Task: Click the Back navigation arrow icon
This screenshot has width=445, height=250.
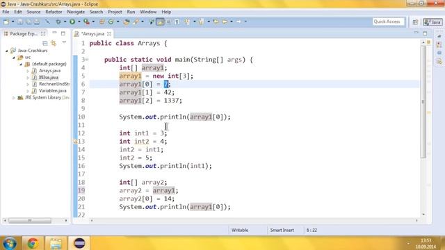Action: (x=225, y=22)
